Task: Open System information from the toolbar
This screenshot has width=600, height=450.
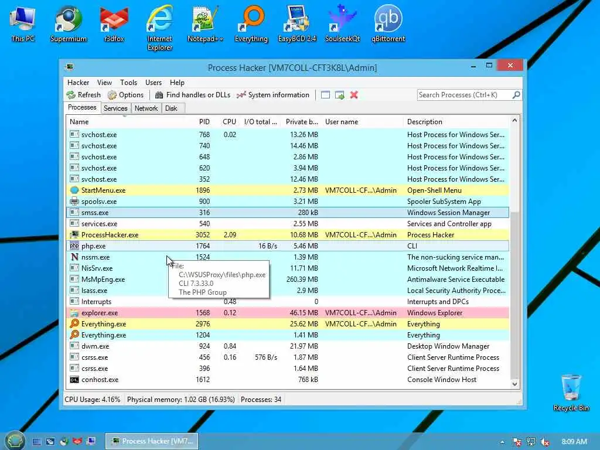Action: (273, 95)
